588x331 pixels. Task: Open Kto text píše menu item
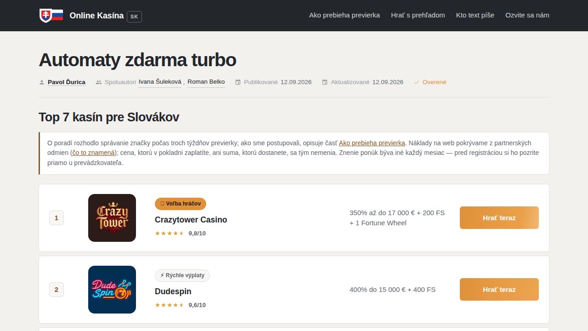tap(475, 15)
